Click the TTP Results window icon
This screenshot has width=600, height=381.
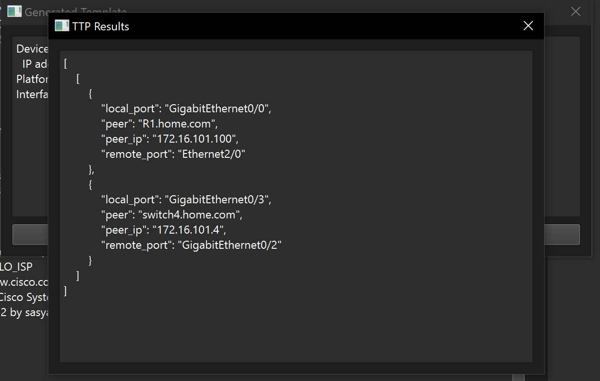62,26
